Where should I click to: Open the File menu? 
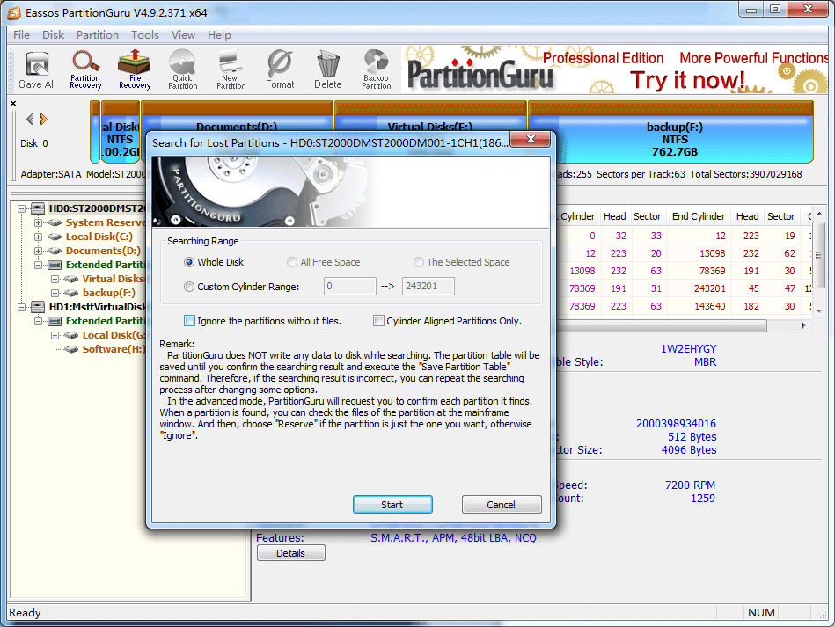[x=21, y=34]
